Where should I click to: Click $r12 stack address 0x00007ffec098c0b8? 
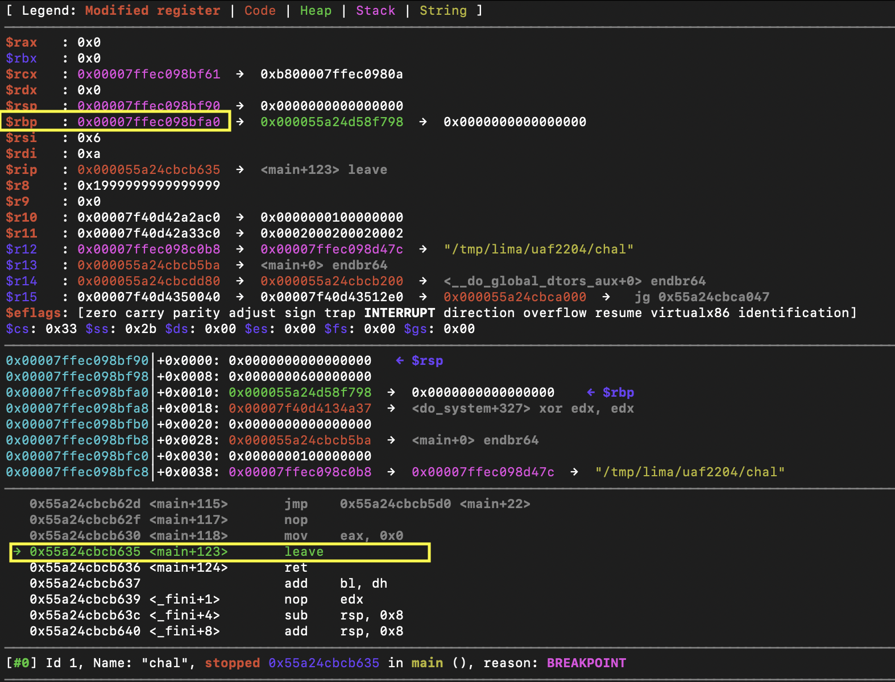coord(149,249)
